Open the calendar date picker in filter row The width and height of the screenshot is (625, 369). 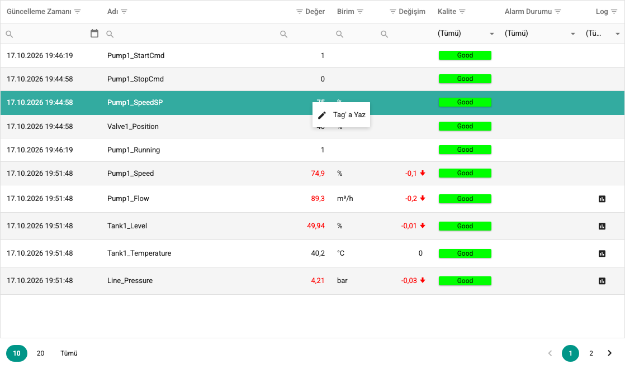94,33
